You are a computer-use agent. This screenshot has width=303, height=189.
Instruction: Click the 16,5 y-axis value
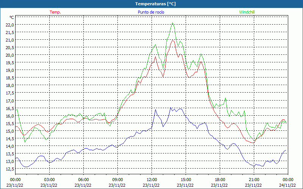click(x=10, y=108)
